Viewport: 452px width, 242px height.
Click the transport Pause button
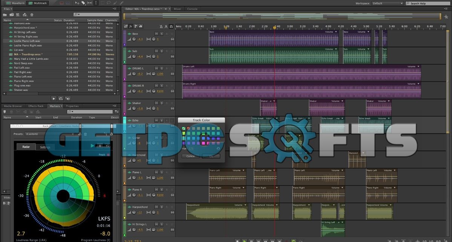(x=251, y=240)
